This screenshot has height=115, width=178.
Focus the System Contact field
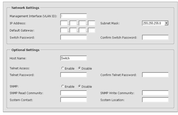(73, 100)
